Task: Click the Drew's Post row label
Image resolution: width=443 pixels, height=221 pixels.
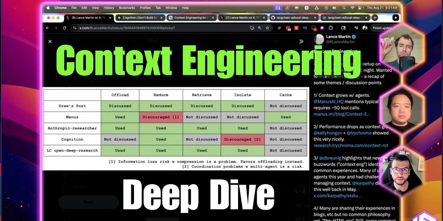Action: 72,106
